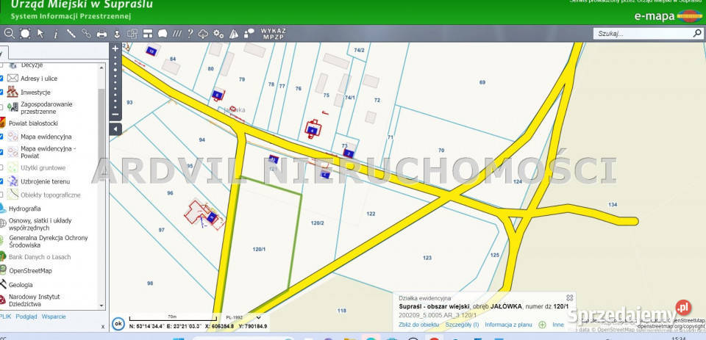
Task: Click the print map icon
Action: [x=102, y=33]
